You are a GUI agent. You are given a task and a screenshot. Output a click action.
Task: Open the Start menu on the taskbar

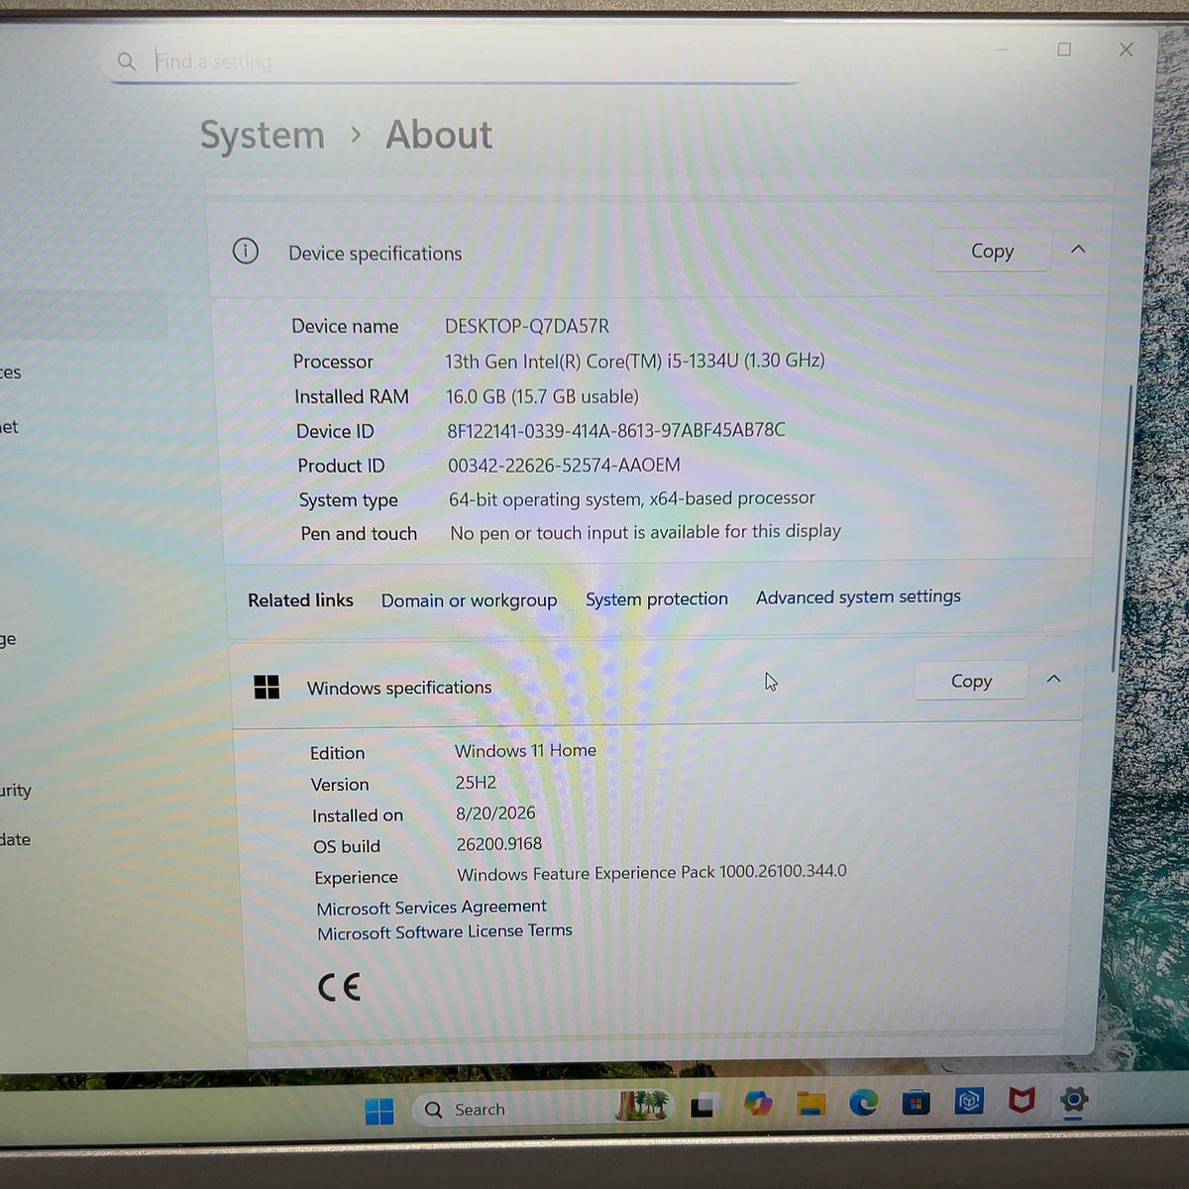[379, 1112]
